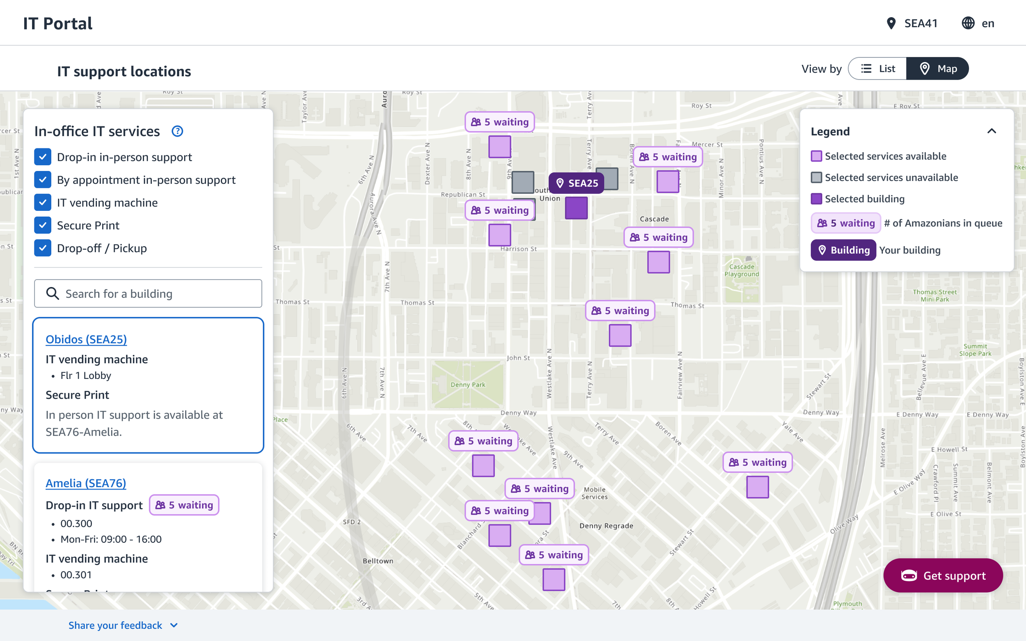Disable the Secure Print filter
Image resolution: width=1026 pixels, height=641 pixels.
43,226
